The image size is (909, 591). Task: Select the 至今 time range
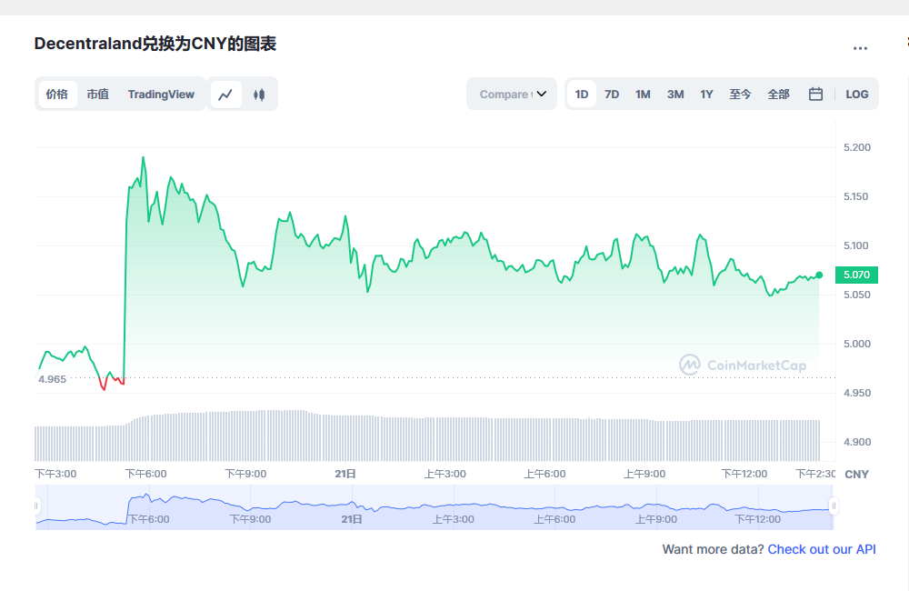pyautogui.click(x=740, y=95)
